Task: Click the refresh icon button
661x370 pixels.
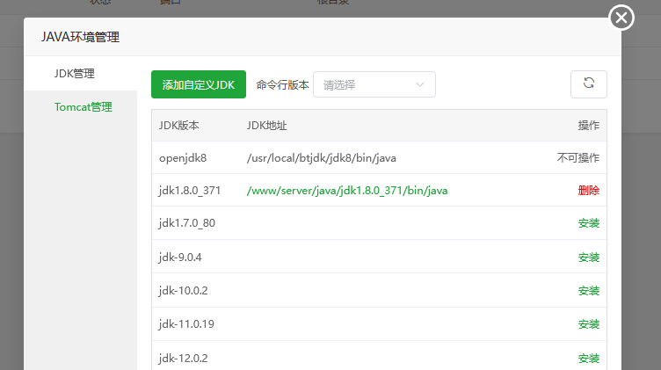Action: (x=589, y=84)
